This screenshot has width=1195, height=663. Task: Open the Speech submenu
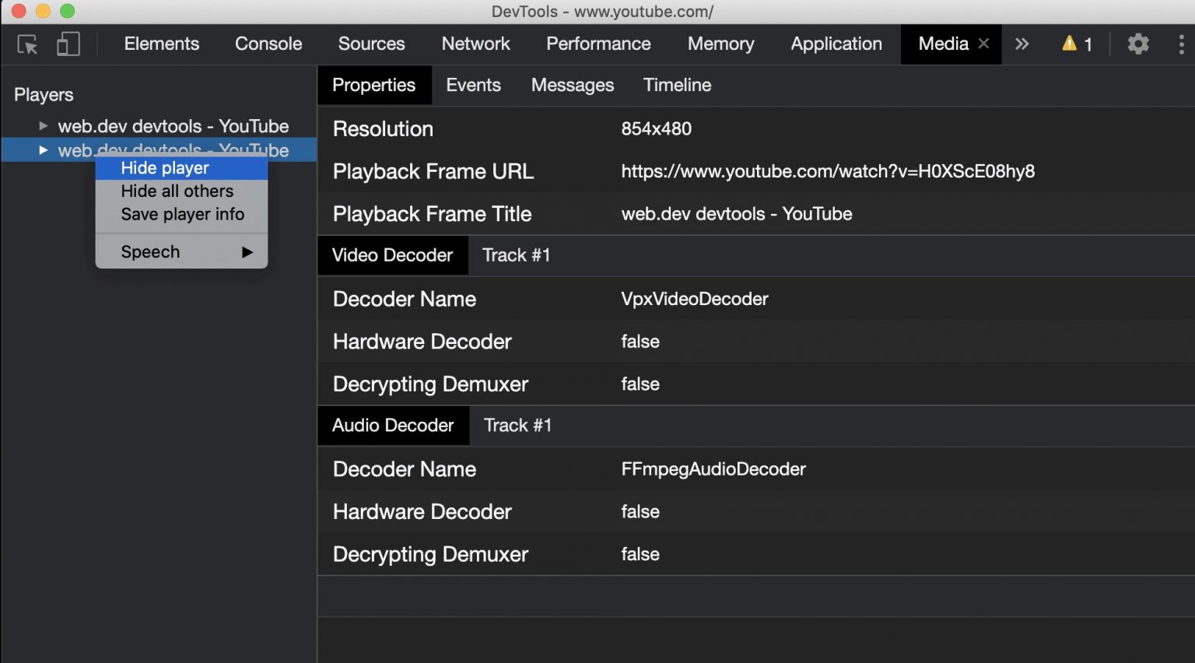[180, 251]
